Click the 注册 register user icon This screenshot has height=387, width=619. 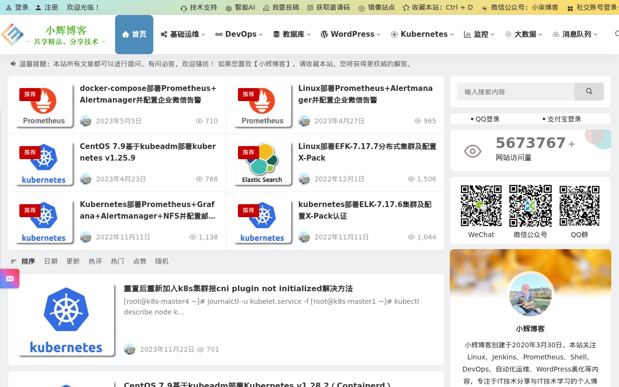coord(38,8)
